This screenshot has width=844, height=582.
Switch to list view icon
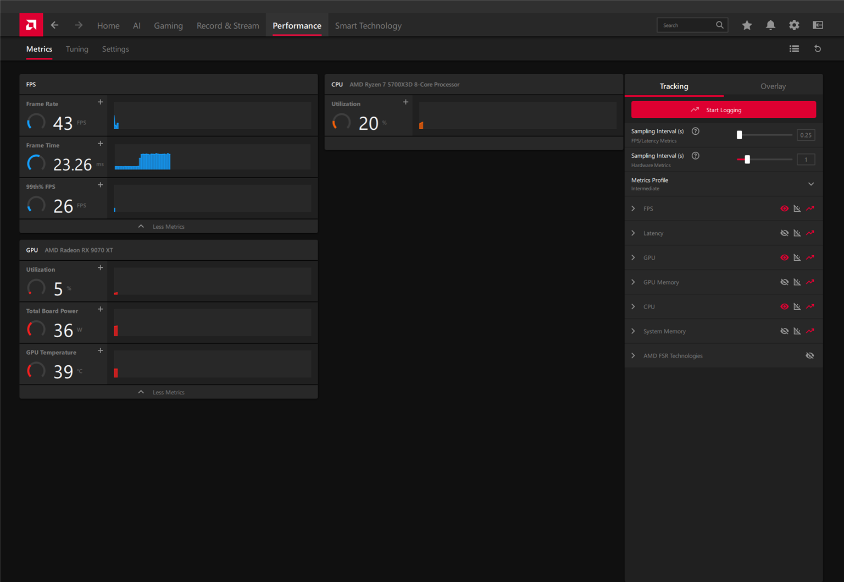[794, 49]
